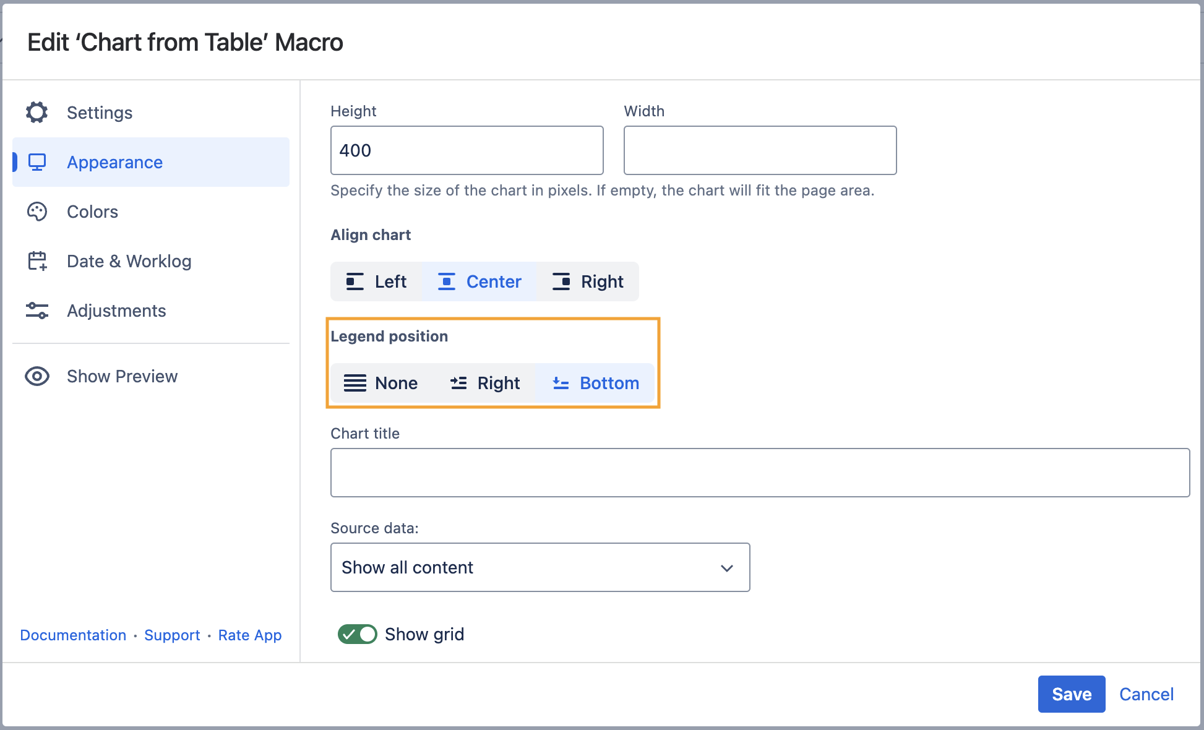
Task: Click the Settings gear icon
Action: pos(37,113)
